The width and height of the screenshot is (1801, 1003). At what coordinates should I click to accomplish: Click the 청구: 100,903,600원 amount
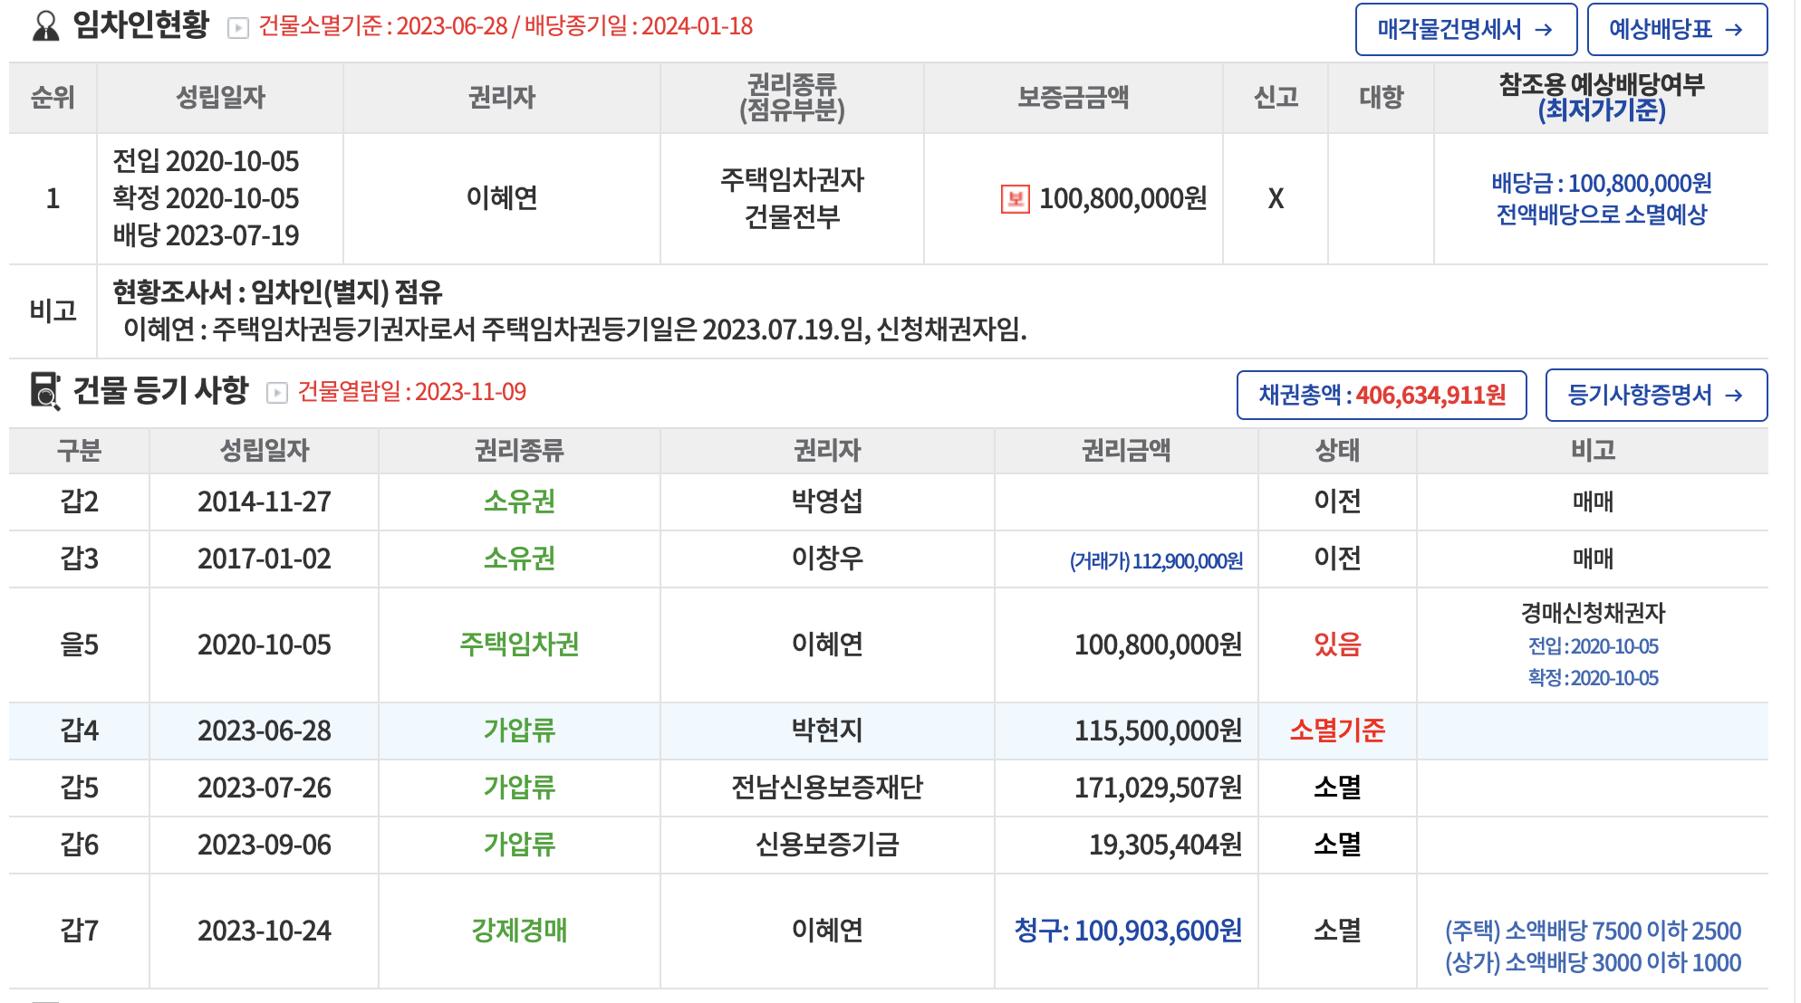(1128, 931)
